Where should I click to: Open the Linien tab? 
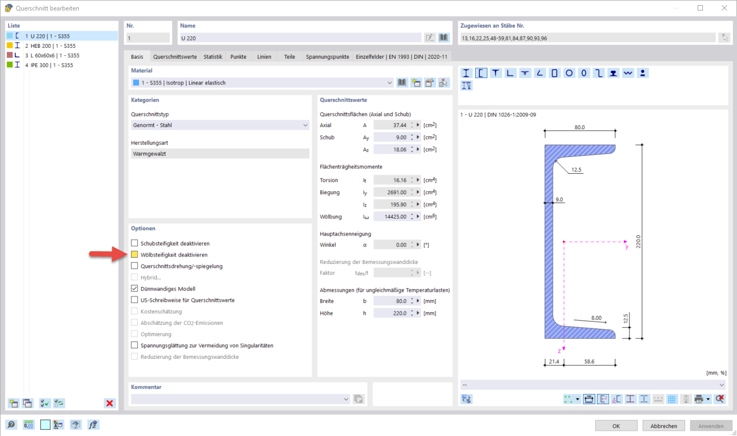click(264, 57)
